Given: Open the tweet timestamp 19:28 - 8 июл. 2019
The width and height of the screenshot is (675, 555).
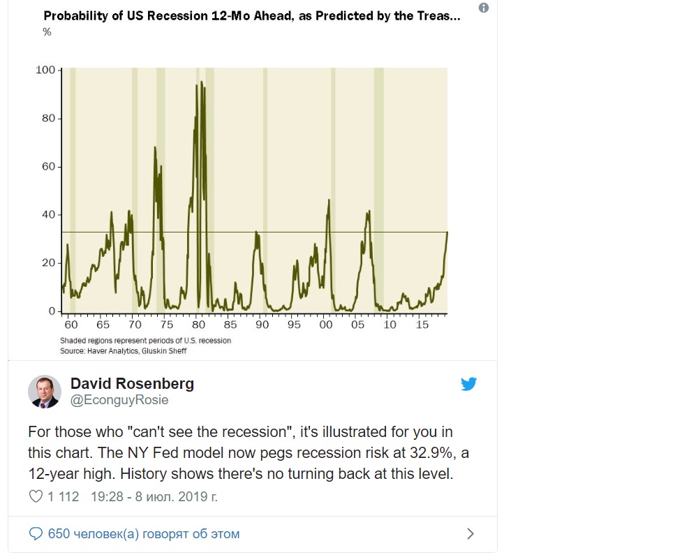Looking at the screenshot, I should (154, 496).
